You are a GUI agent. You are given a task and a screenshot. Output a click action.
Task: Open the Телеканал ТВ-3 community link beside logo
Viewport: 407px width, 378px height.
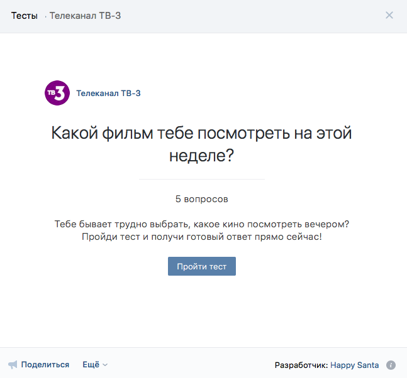pos(108,94)
